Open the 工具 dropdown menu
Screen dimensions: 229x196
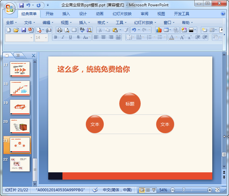tap(121, 23)
